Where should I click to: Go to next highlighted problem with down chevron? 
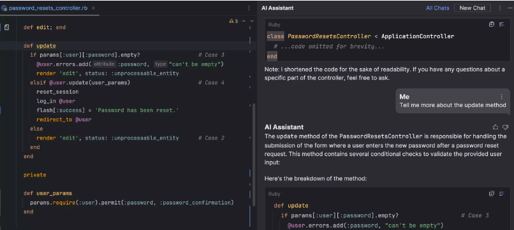(x=252, y=21)
